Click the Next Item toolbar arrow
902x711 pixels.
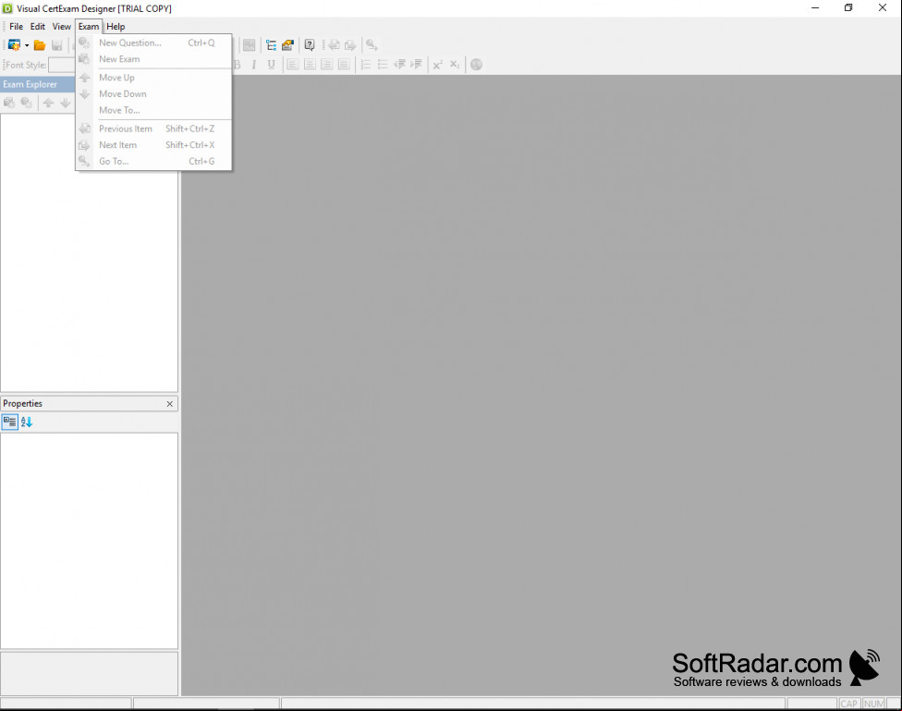[350, 45]
